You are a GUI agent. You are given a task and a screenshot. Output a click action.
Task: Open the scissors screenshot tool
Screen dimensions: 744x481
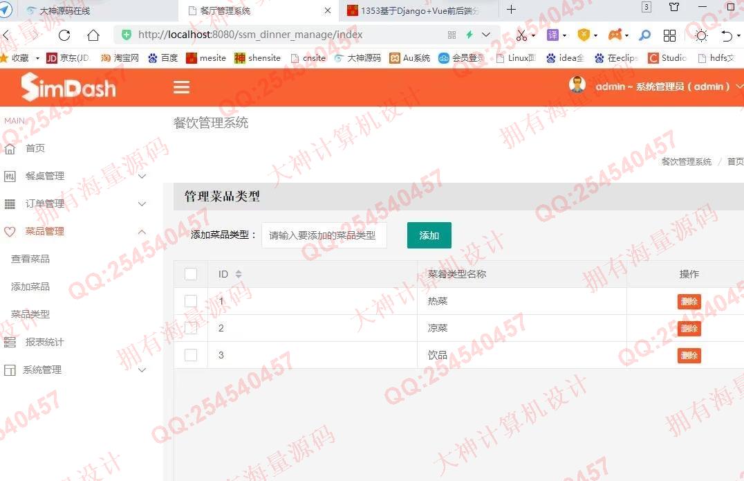pos(521,35)
